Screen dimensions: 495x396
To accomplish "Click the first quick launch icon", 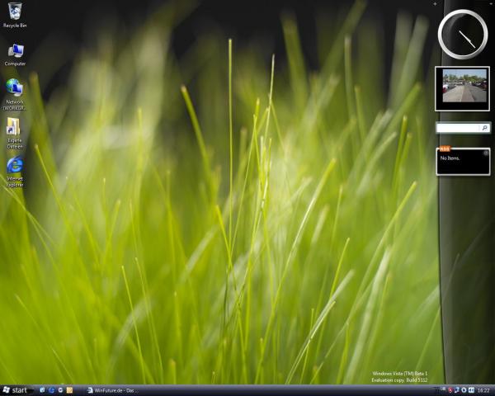I will (41, 390).
